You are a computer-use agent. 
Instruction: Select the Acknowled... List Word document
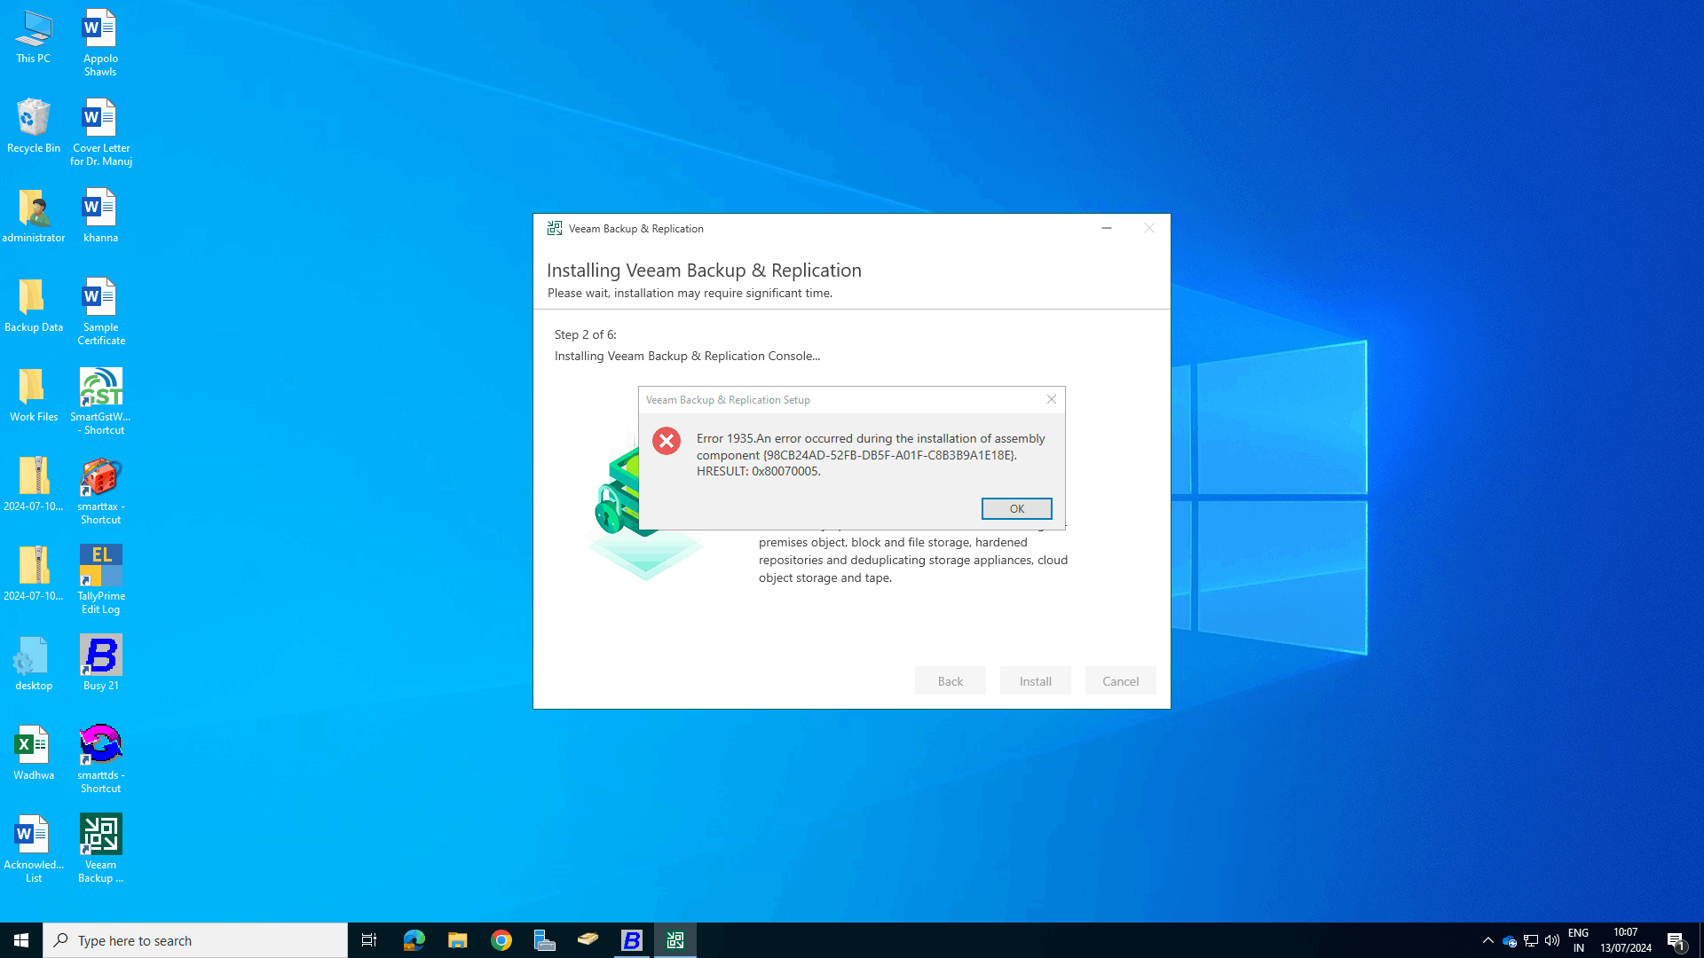click(x=34, y=849)
